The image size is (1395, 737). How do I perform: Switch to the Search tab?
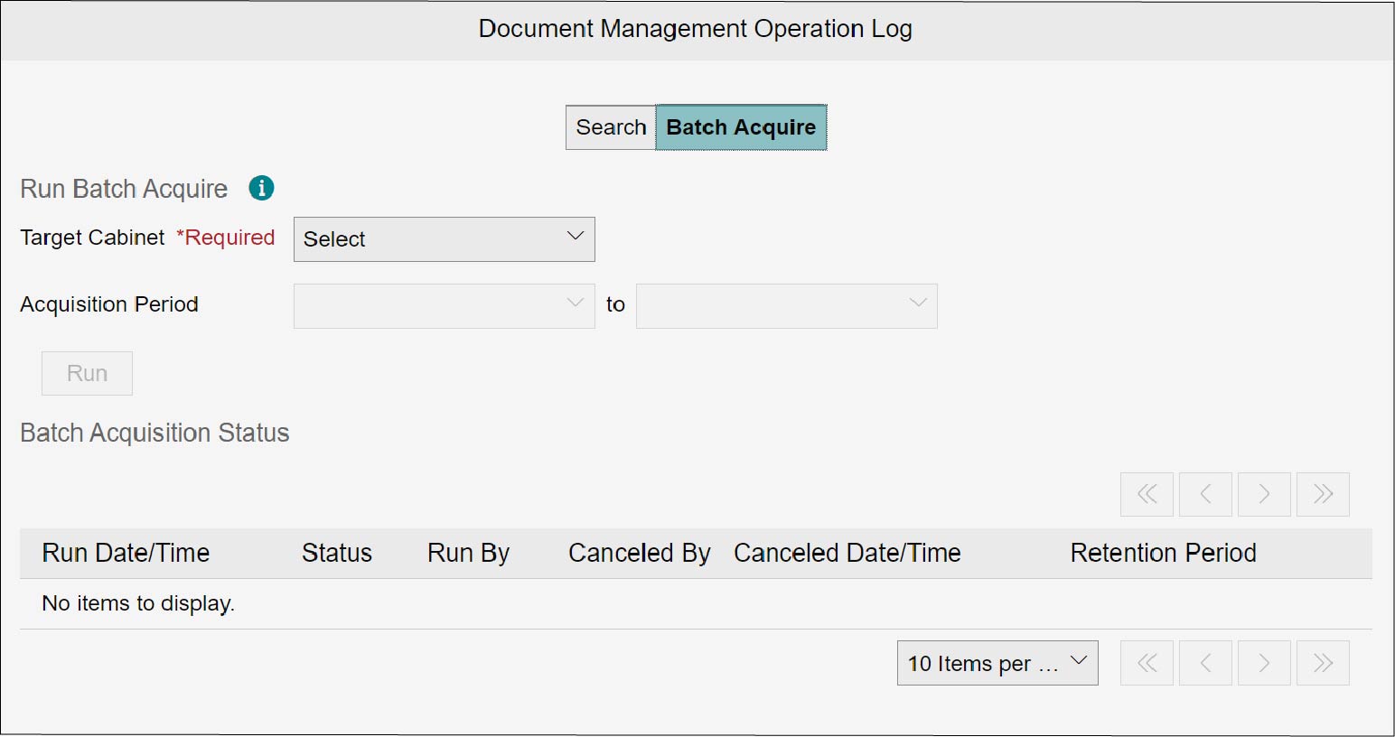click(x=611, y=127)
